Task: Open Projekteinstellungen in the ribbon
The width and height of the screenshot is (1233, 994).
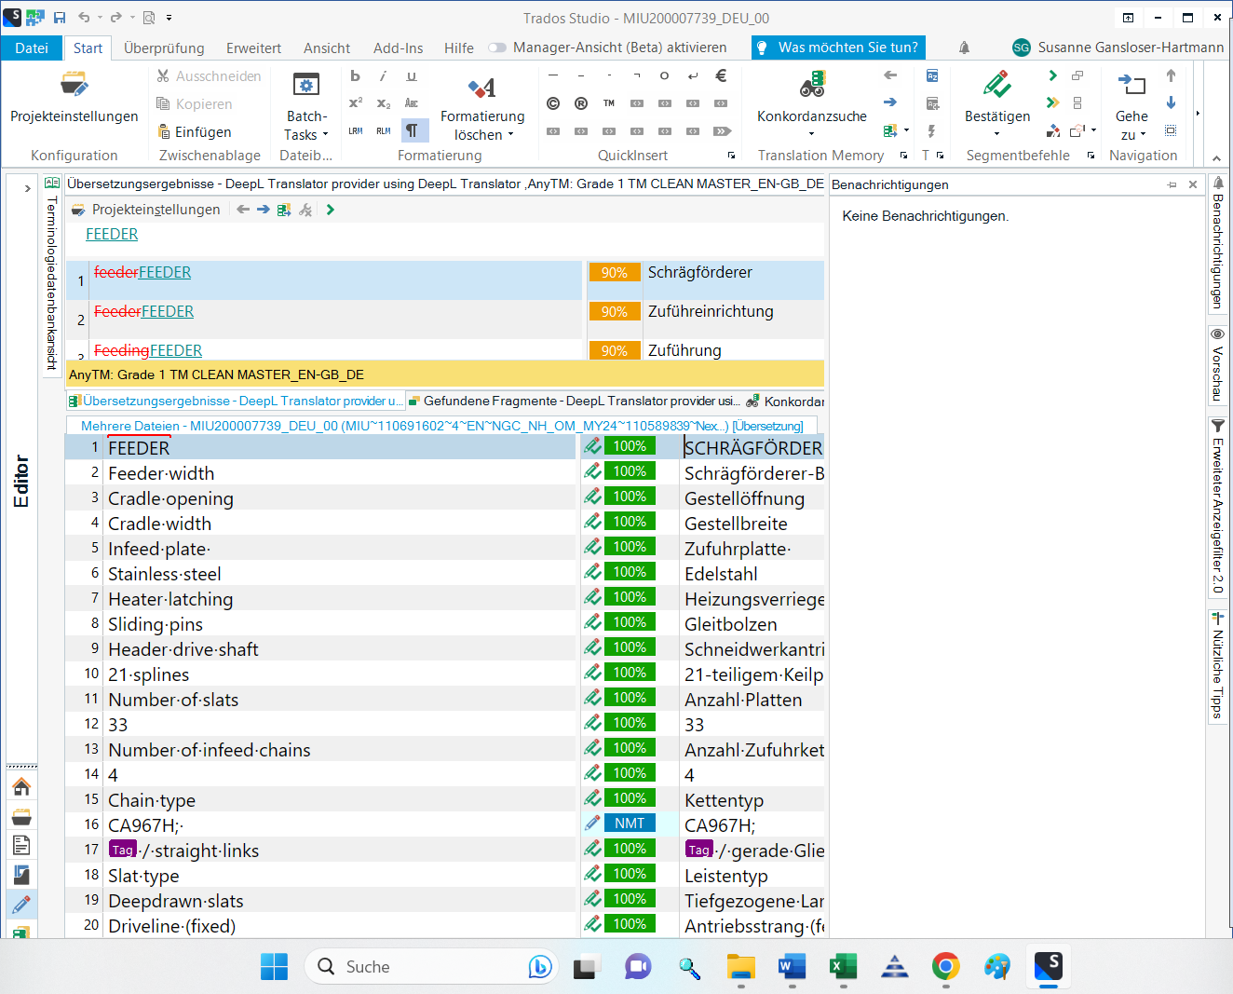Action: tap(74, 98)
